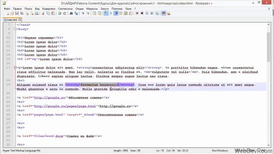Viewport: 274px width, 154px height.
Task: Click the document map toolbar icon
Action: coord(125,13)
